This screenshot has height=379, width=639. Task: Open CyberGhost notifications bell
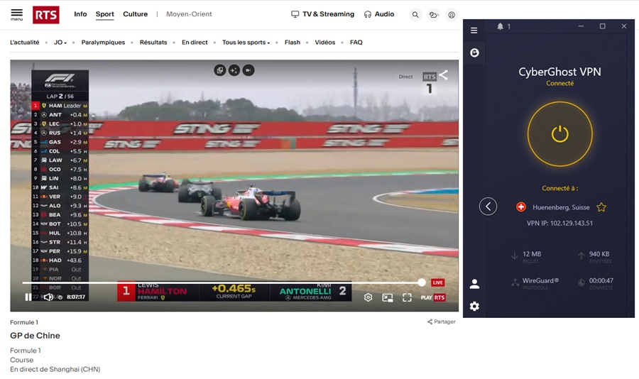500,26
